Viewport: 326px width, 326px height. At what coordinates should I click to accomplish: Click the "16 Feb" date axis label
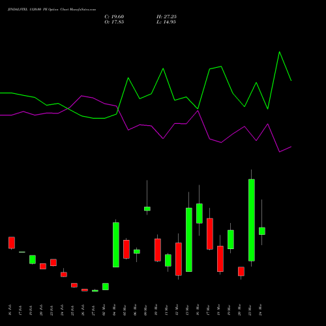pos(10,310)
